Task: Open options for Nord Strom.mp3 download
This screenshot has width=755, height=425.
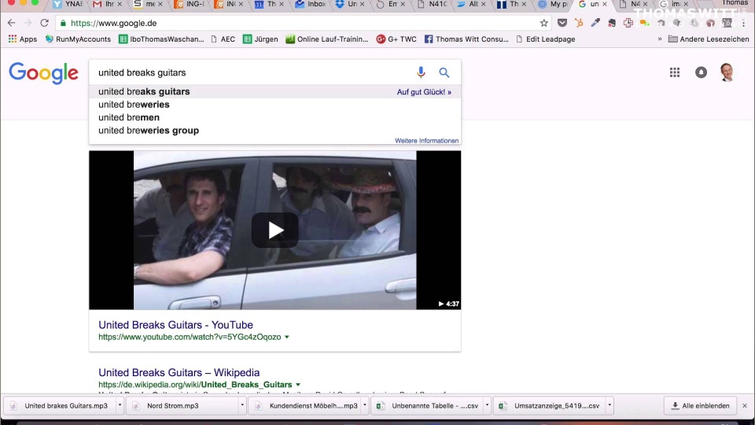Action: tap(242, 405)
